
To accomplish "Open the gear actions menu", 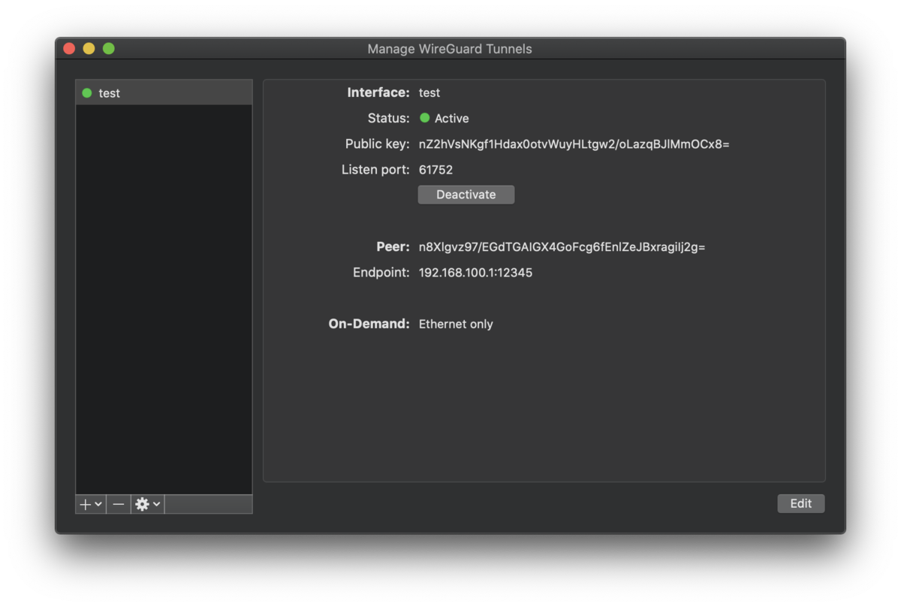I will pos(147,505).
